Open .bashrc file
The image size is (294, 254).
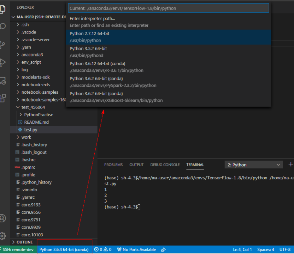(28, 160)
